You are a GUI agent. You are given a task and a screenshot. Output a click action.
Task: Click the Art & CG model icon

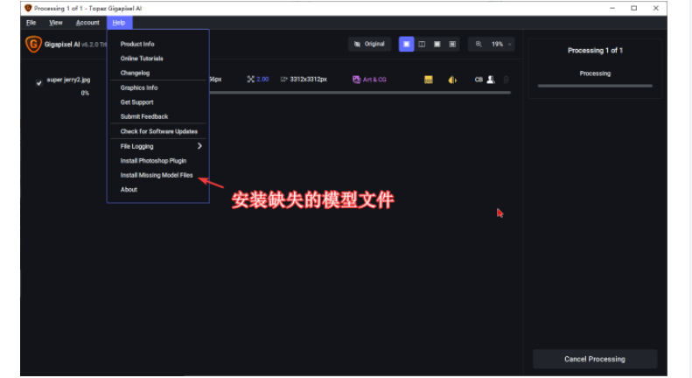pyautogui.click(x=356, y=80)
